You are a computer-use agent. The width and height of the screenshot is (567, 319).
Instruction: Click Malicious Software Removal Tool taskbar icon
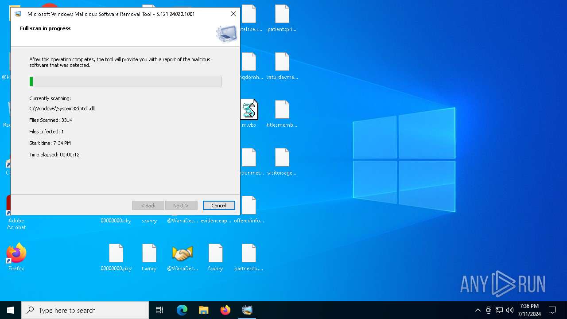(x=247, y=310)
